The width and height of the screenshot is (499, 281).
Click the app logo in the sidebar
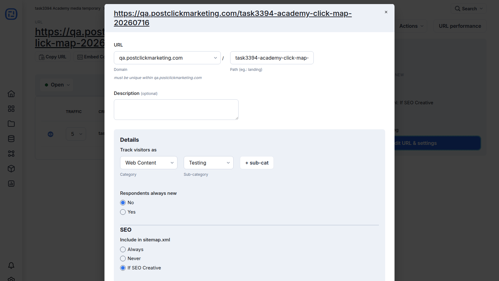point(11,14)
